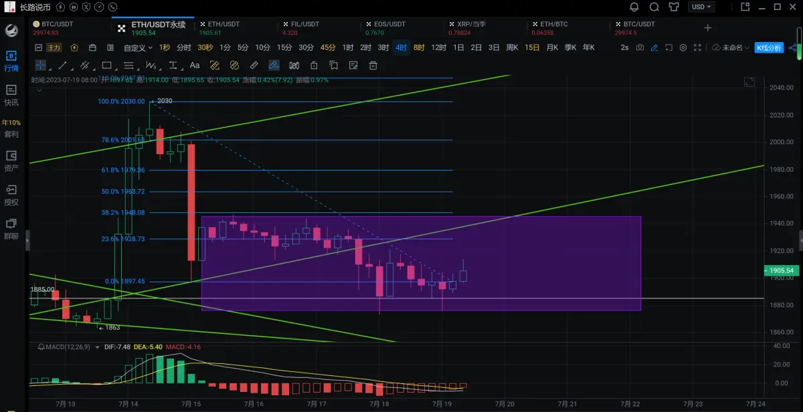Image resolution: width=803 pixels, height=412 pixels.
Task: Select the 1日 timeframe
Action: pos(458,48)
